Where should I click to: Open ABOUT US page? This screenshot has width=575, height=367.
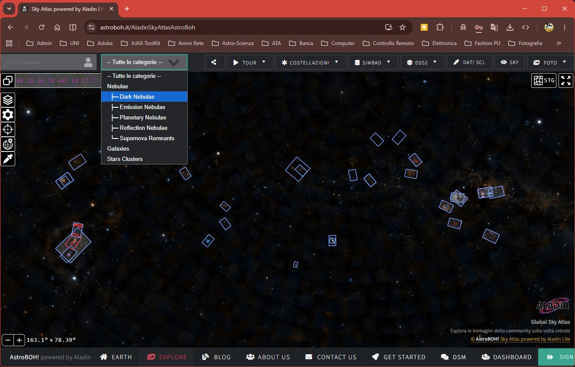click(x=268, y=357)
